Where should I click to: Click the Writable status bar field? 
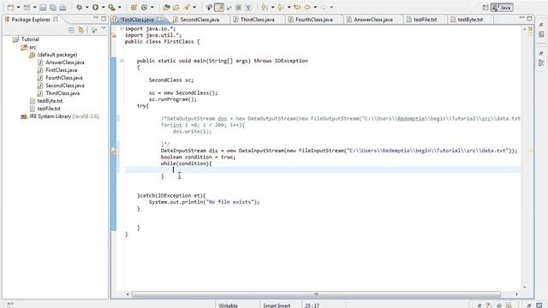[x=229, y=305]
